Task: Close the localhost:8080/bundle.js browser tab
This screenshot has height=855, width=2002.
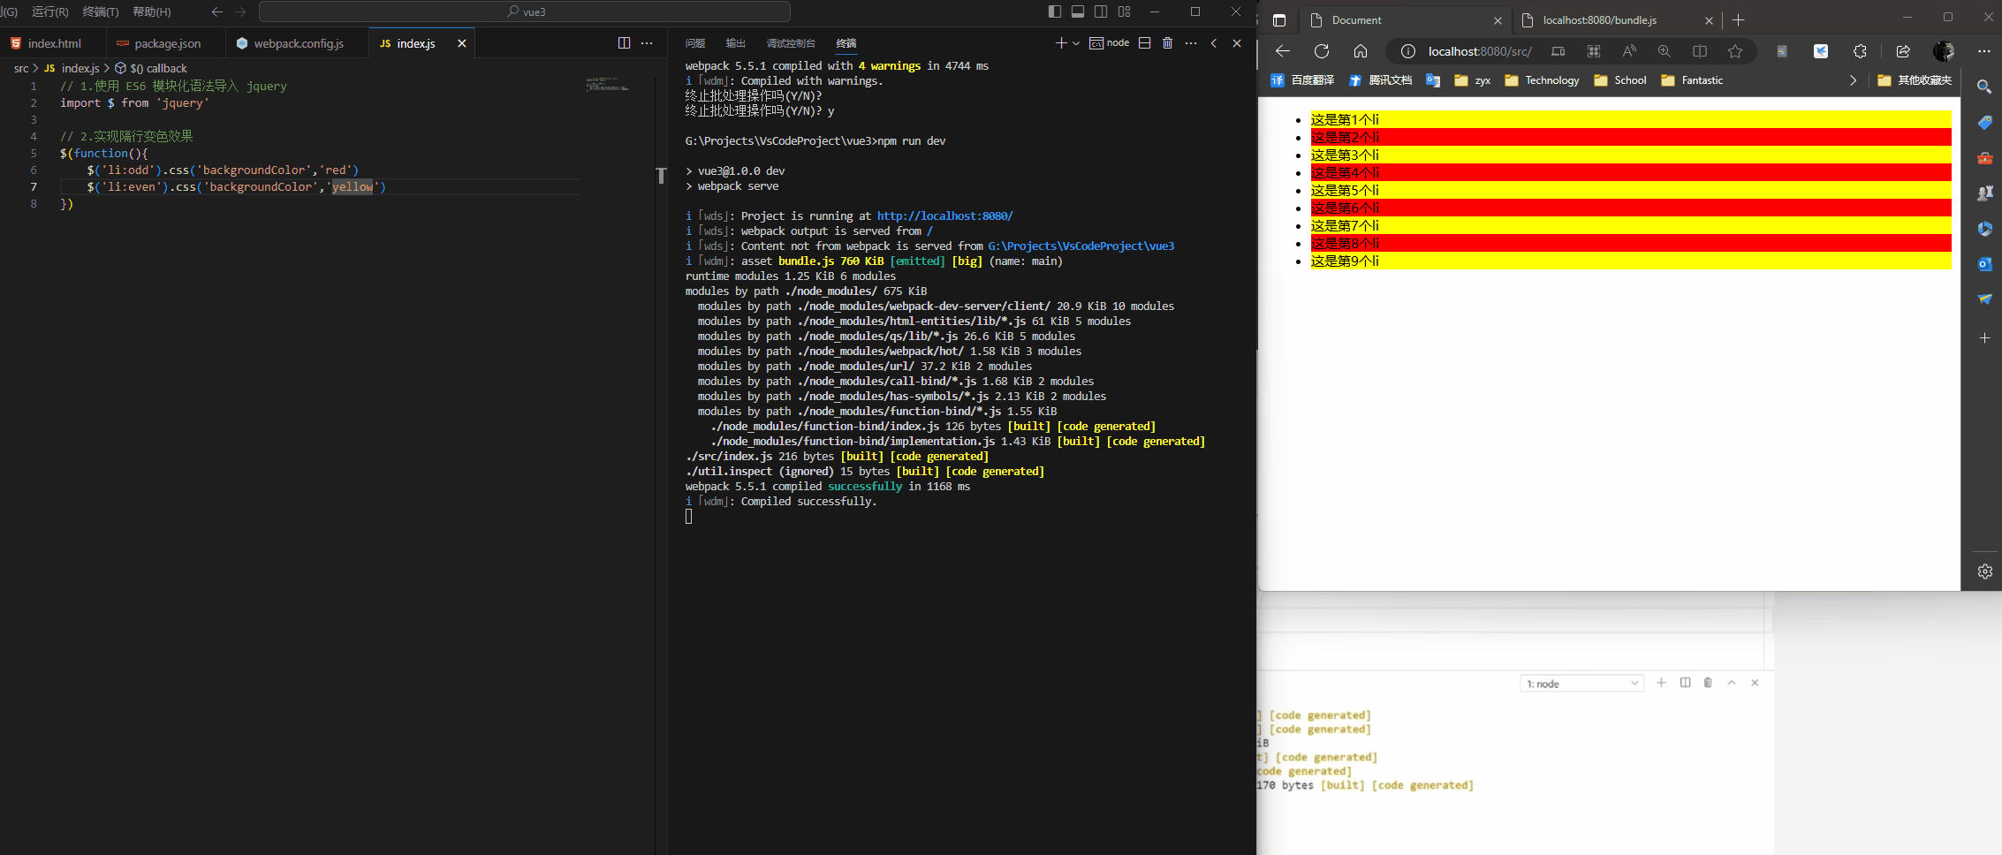Action: (x=1709, y=20)
